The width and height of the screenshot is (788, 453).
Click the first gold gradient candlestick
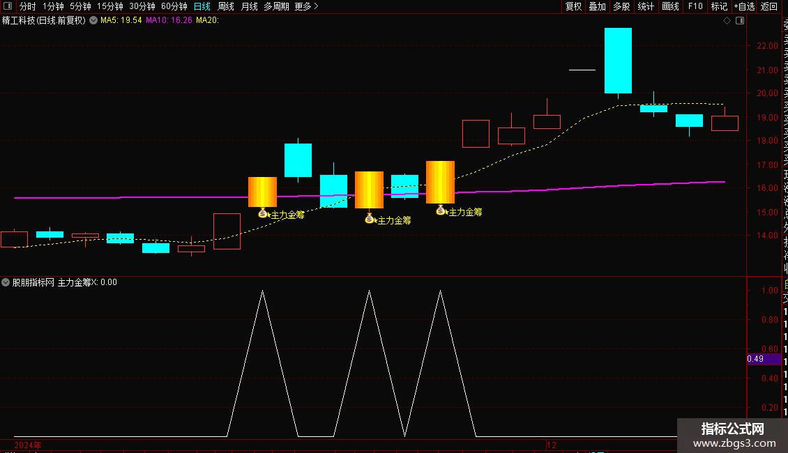(x=262, y=192)
